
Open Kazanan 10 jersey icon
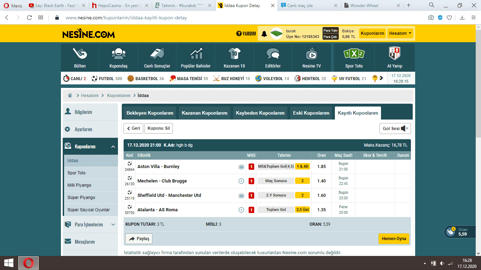point(235,53)
